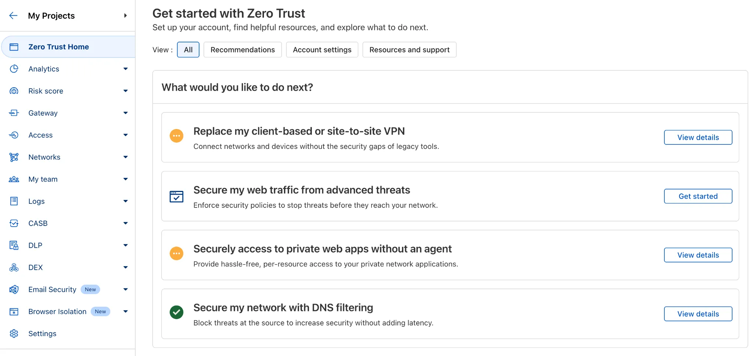The image size is (755, 356).
Task: Click Get started for securing web traffic
Action: coord(698,196)
